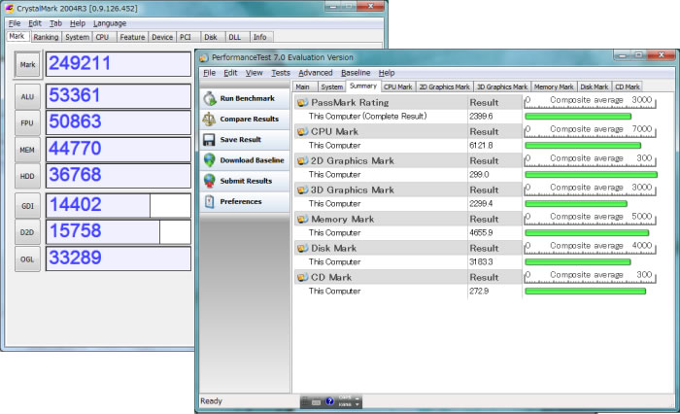
Task: Switch to the Disk tab in CrystalMark
Action: (x=211, y=37)
